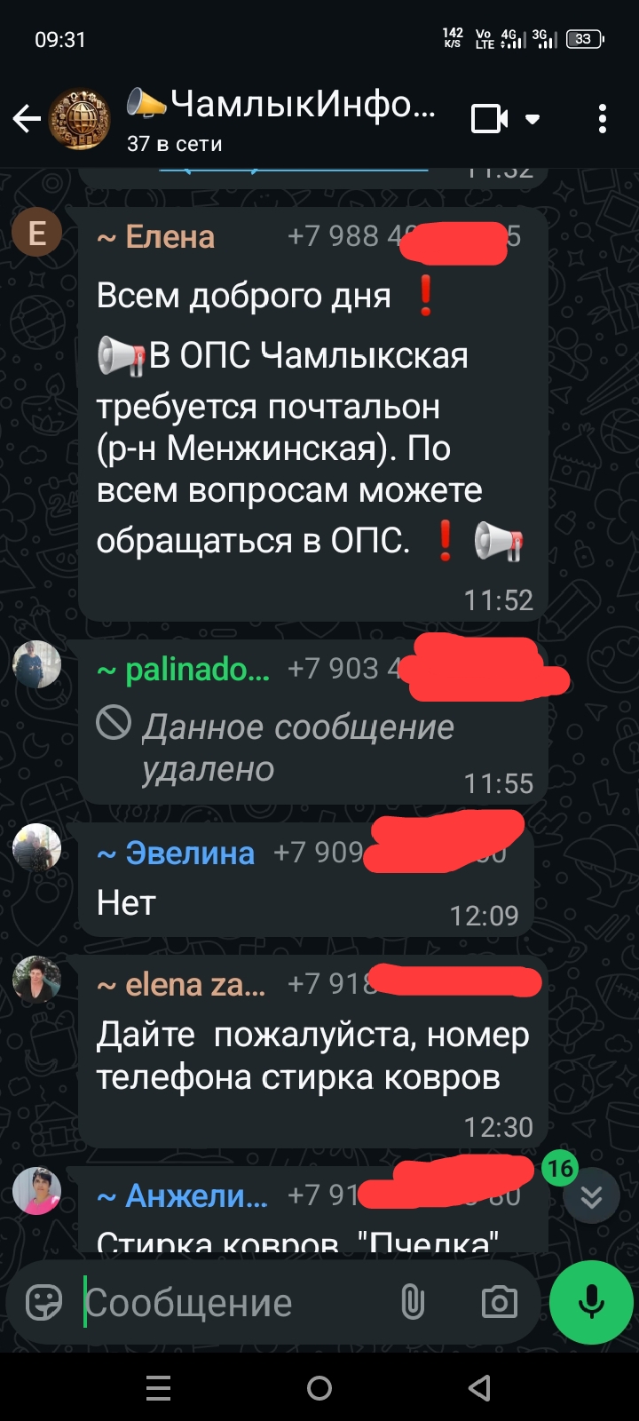Open Эвелина's profile photo
Screen dimensions: 639x1421
pos(37,847)
